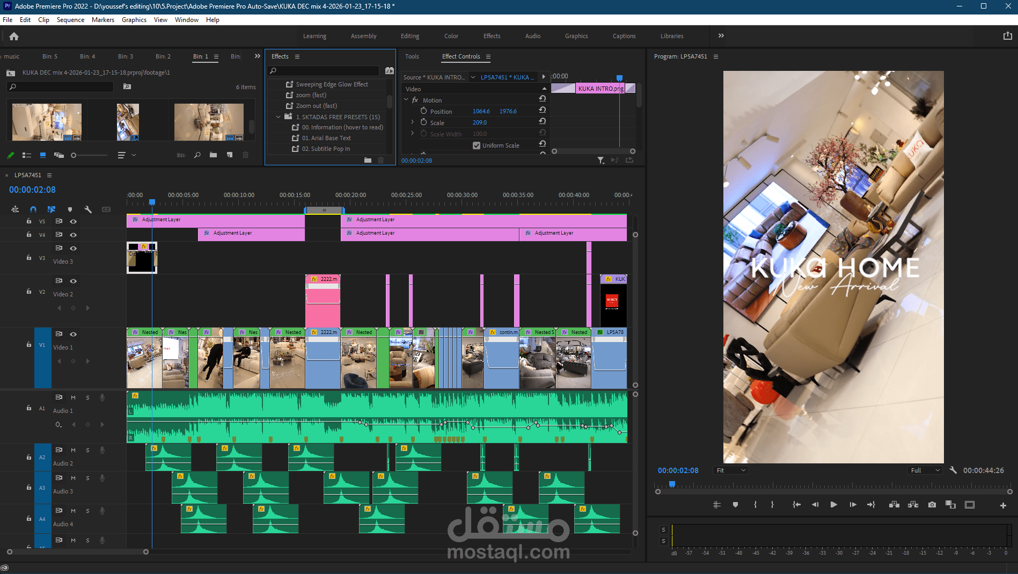Screen dimensions: 1018x574
Task: Switch to the Color workspace
Action: 451,36
